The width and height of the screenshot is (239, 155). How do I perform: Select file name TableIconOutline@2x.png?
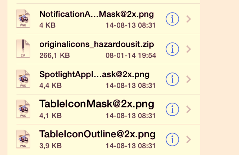click(x=97, y=134)
